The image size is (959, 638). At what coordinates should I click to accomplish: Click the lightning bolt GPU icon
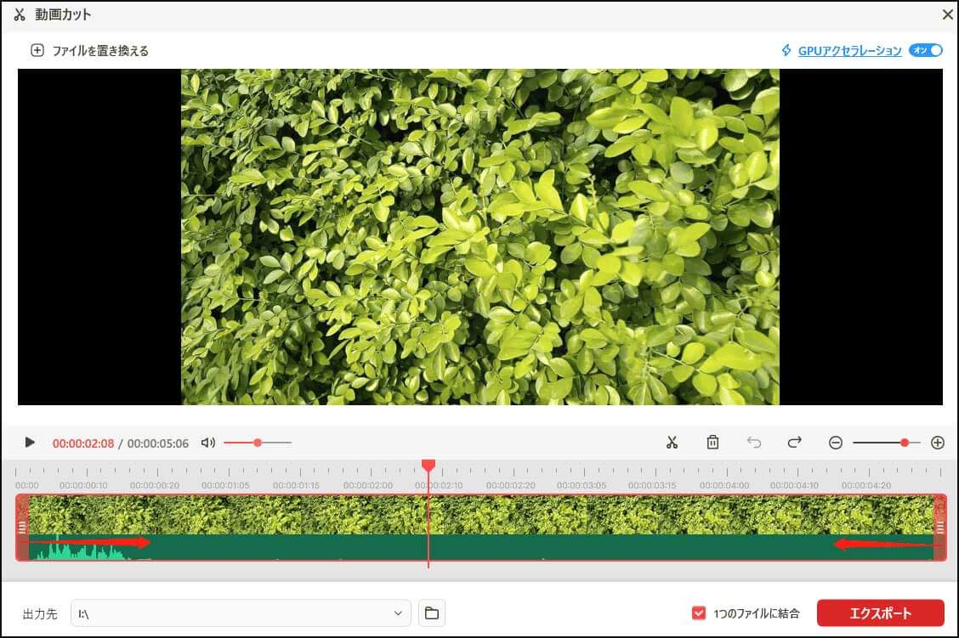click(x=786, y=50)
